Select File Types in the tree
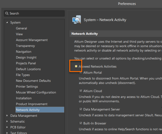The height and width of the screenshot is (134, 162). coord(23,75)
